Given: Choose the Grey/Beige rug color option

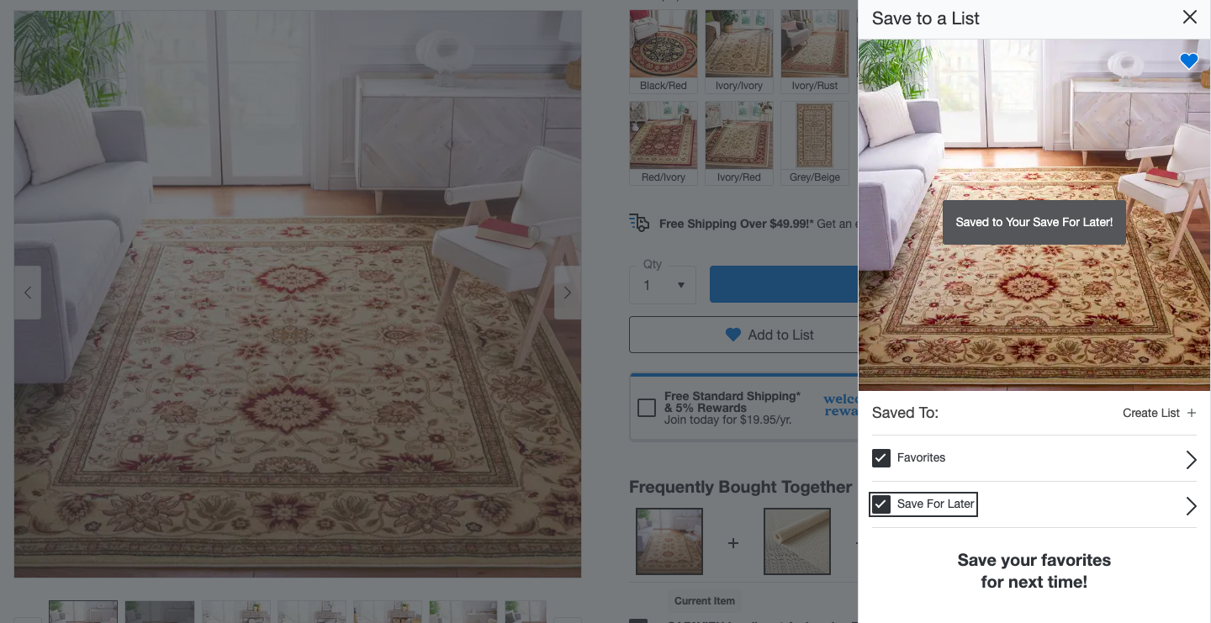Looking at the screenshot, I should (815, 143).
